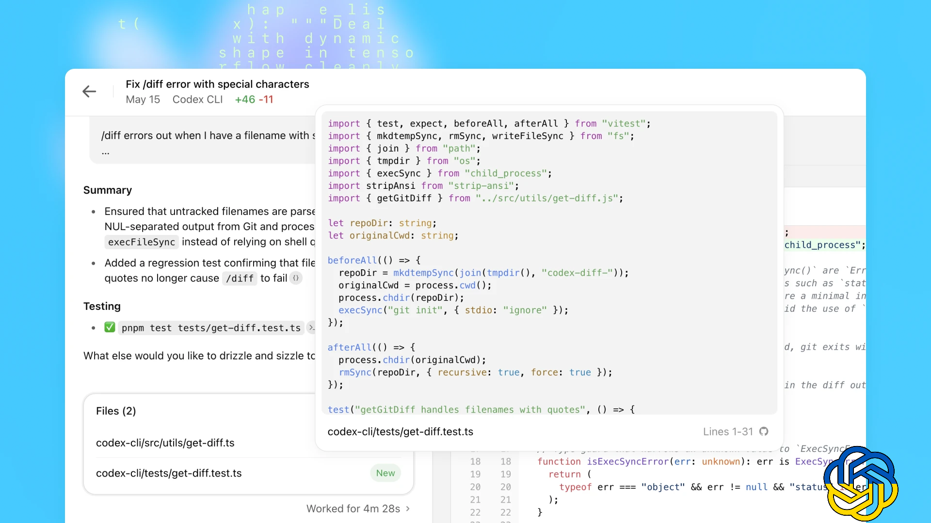The height and width of the screenshot is (523, 931).
Task: Click the preview footer path codex-cli/tests/get-diff.test.ts
Action: pyautogui.click(x=400, y=431)
